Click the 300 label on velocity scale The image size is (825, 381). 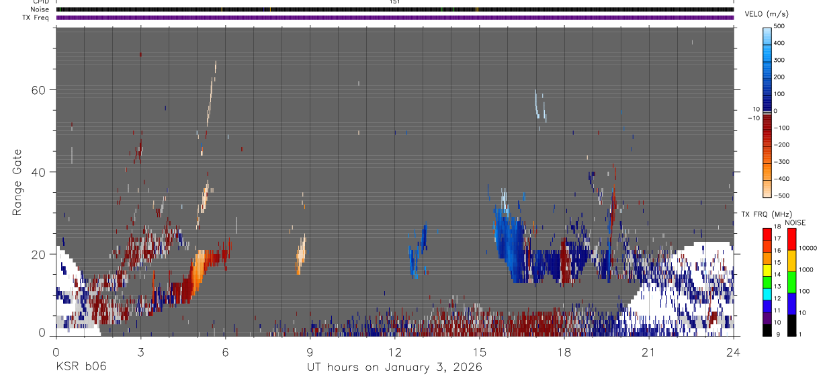[x=779, y=60]
